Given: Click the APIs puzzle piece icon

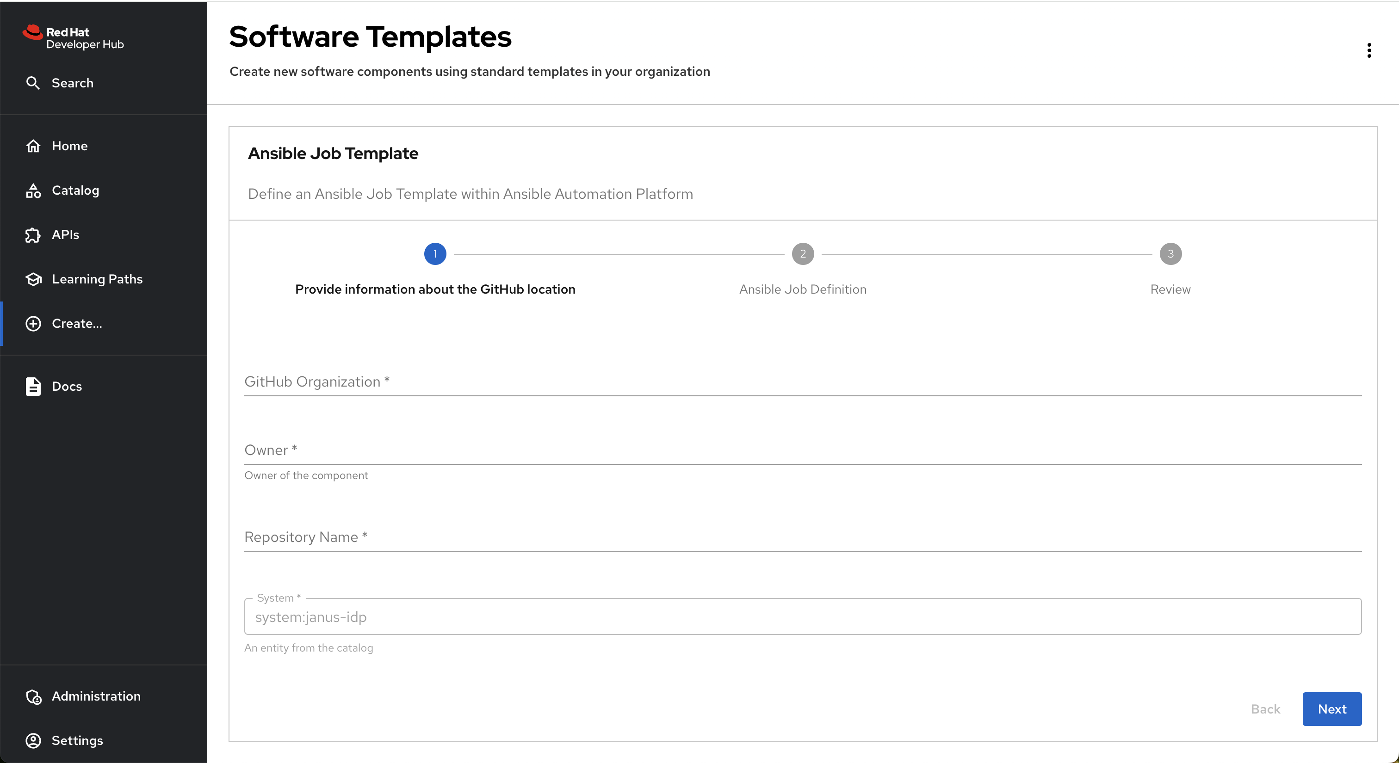Looking at the screenshot, I should (x=33, y=235).
